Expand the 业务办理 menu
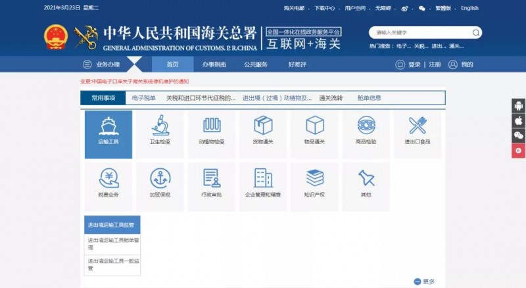526x288 pixels. [x=102, y=64]
